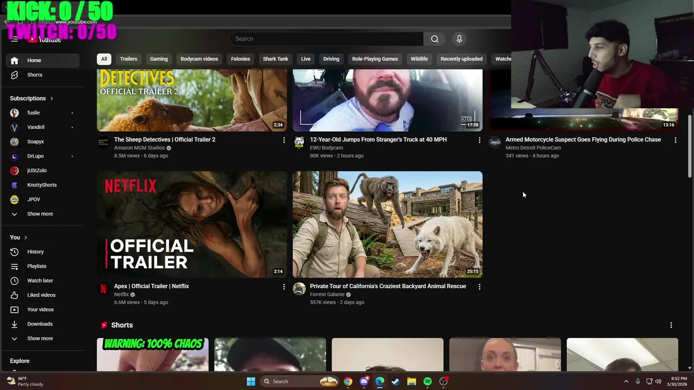Play the animal rescue tour thumbnail
The image size is (694, 390).
387,224
